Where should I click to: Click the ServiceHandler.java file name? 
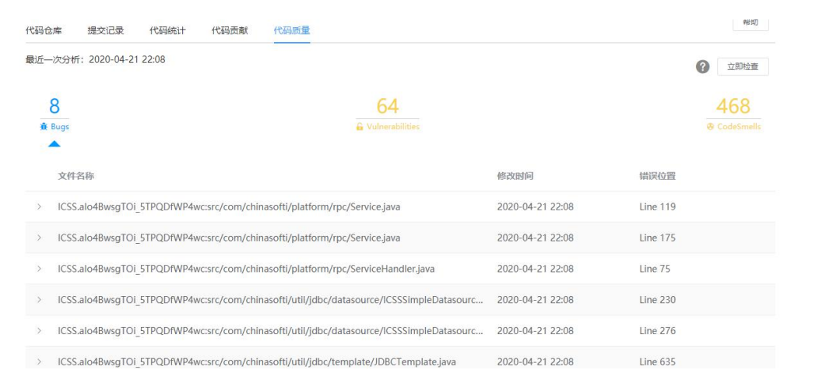246,270
